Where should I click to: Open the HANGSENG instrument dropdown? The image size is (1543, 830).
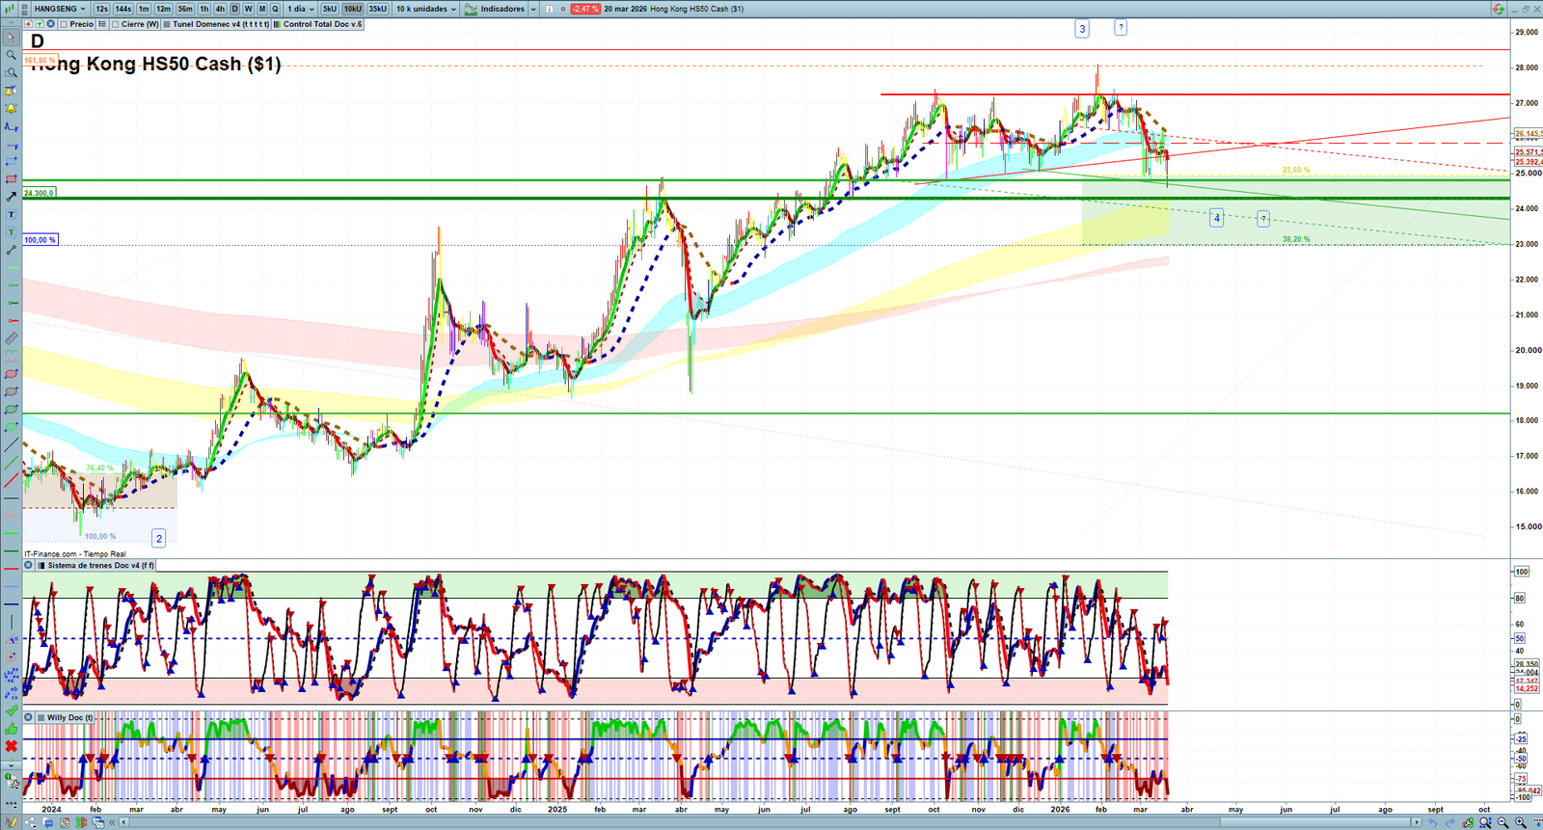59,9
